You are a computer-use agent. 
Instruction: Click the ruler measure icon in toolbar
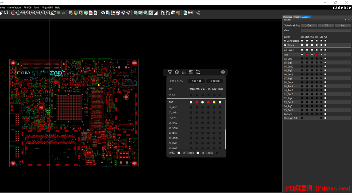click(113, 13)
